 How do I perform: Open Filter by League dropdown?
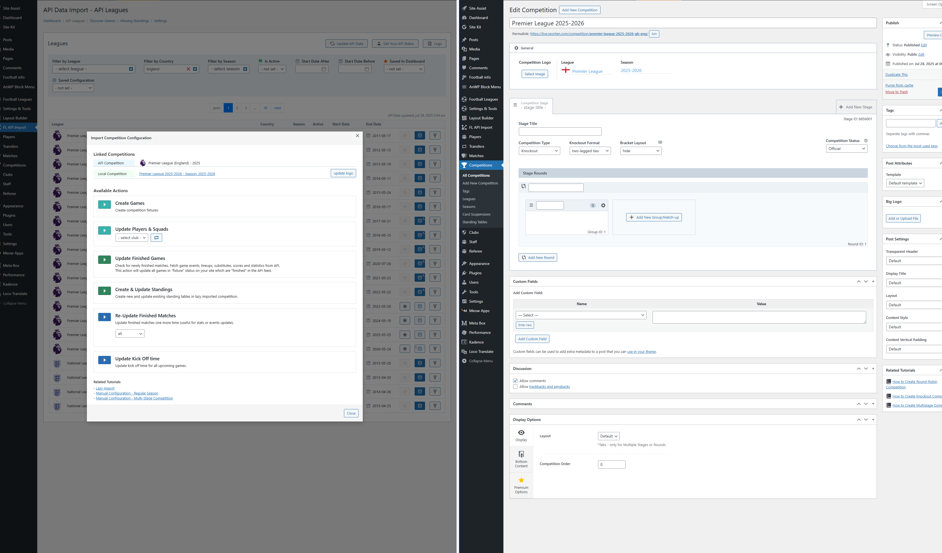click(94, 69)
